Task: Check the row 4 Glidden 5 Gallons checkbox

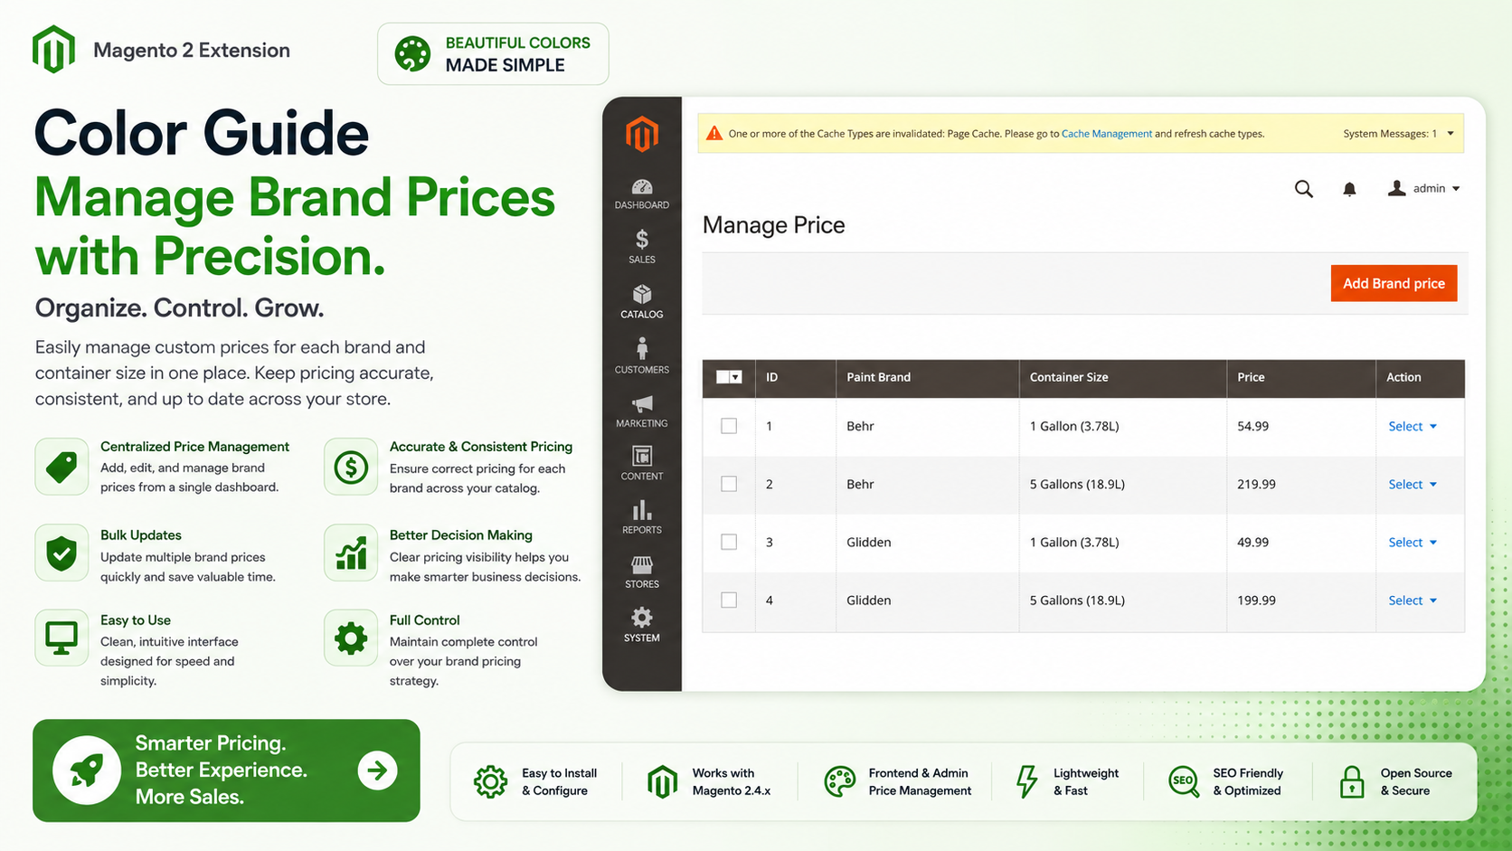Action: coord(729,600)
